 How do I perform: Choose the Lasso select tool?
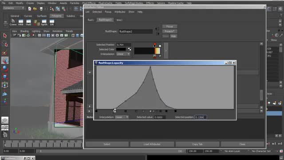click(x=5, y=44)
